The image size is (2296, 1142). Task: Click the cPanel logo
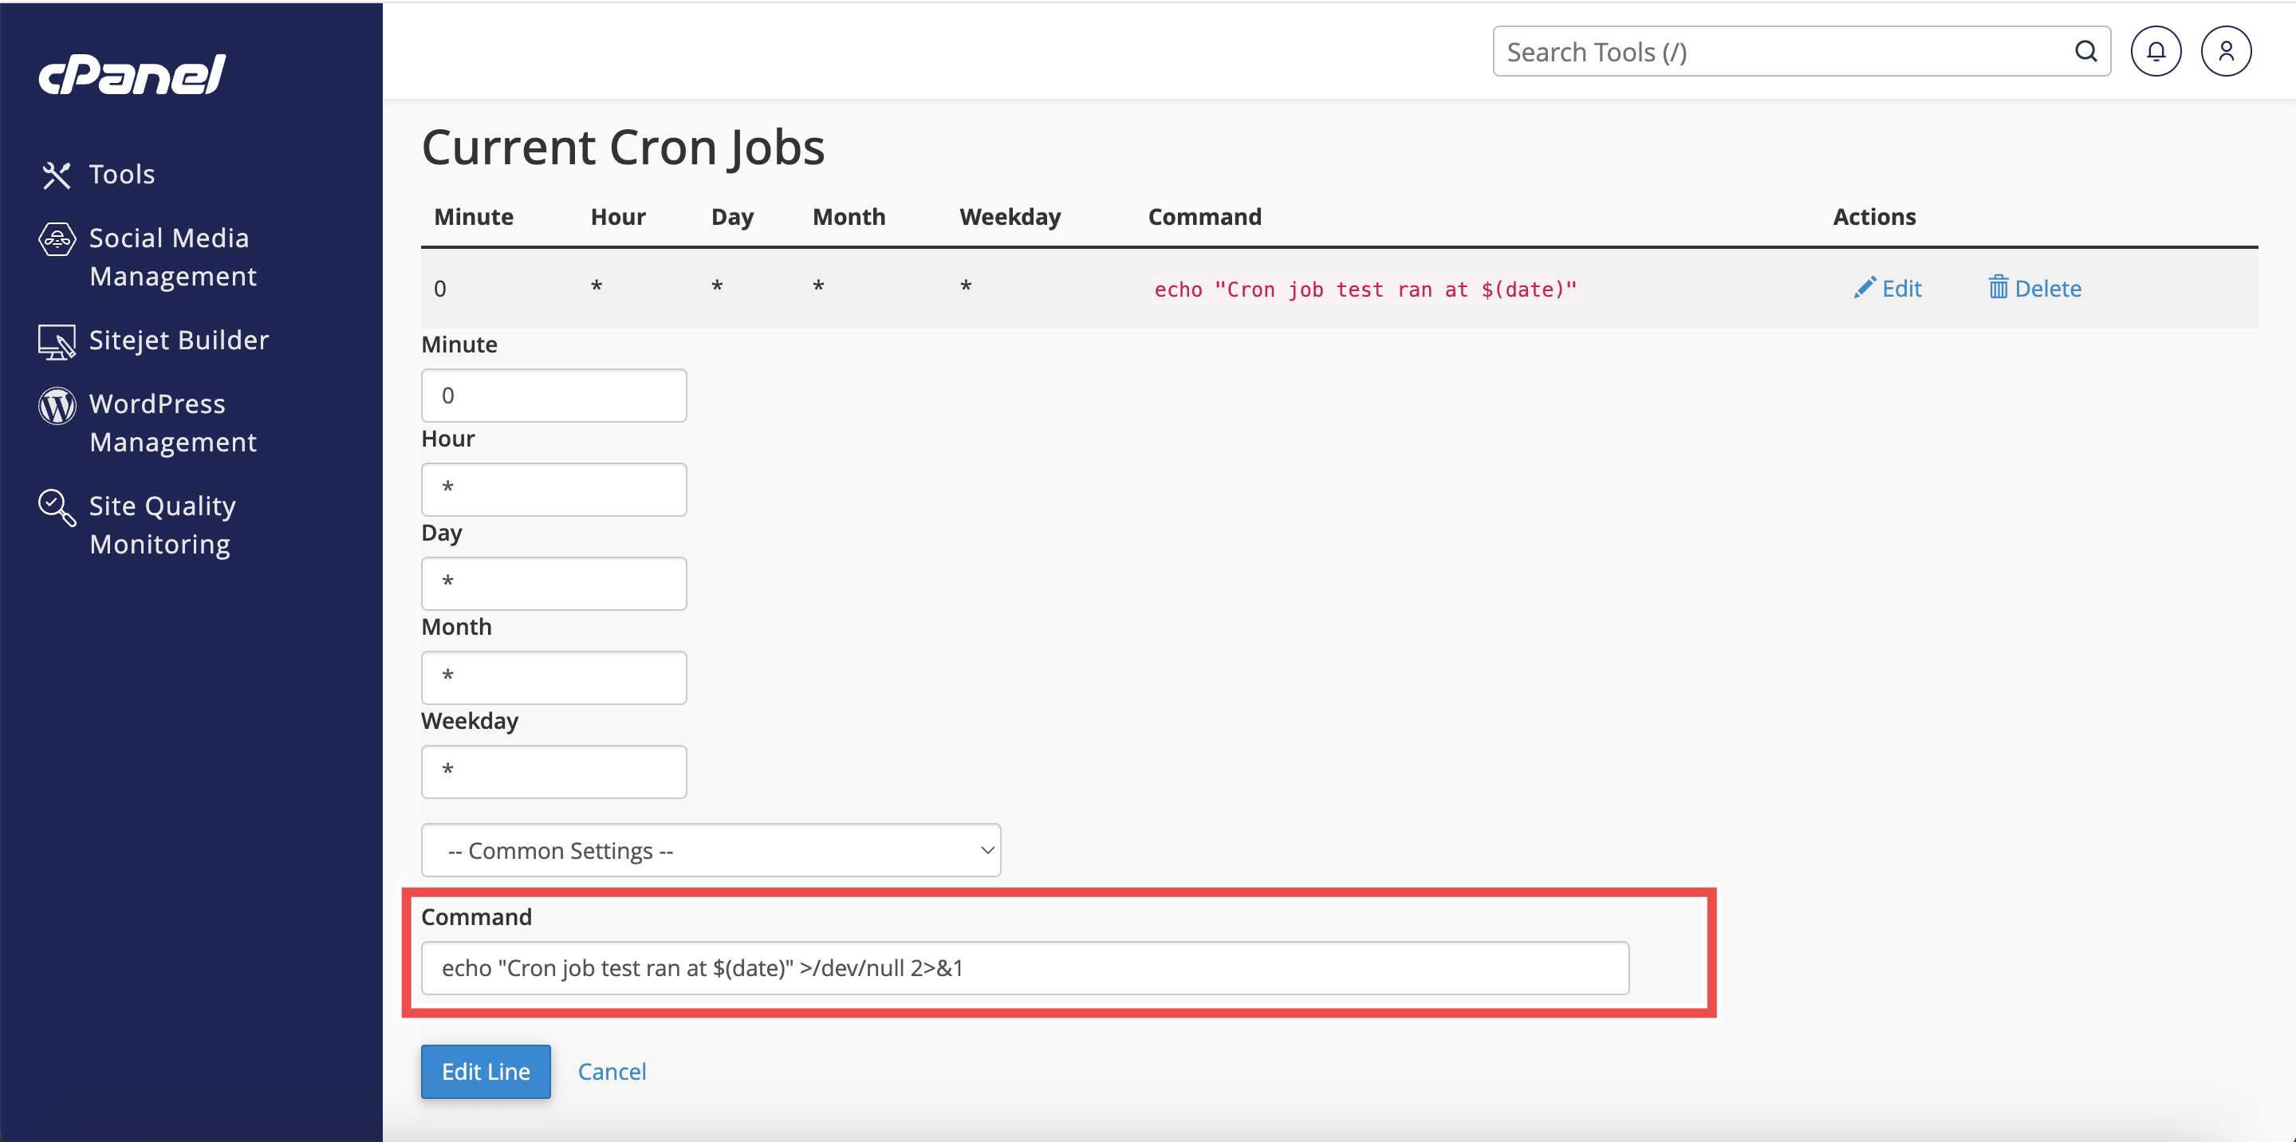pos(132,74)
